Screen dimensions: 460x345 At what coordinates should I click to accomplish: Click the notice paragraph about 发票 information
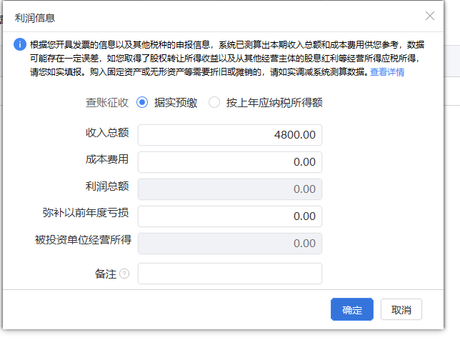click(214, 58)
